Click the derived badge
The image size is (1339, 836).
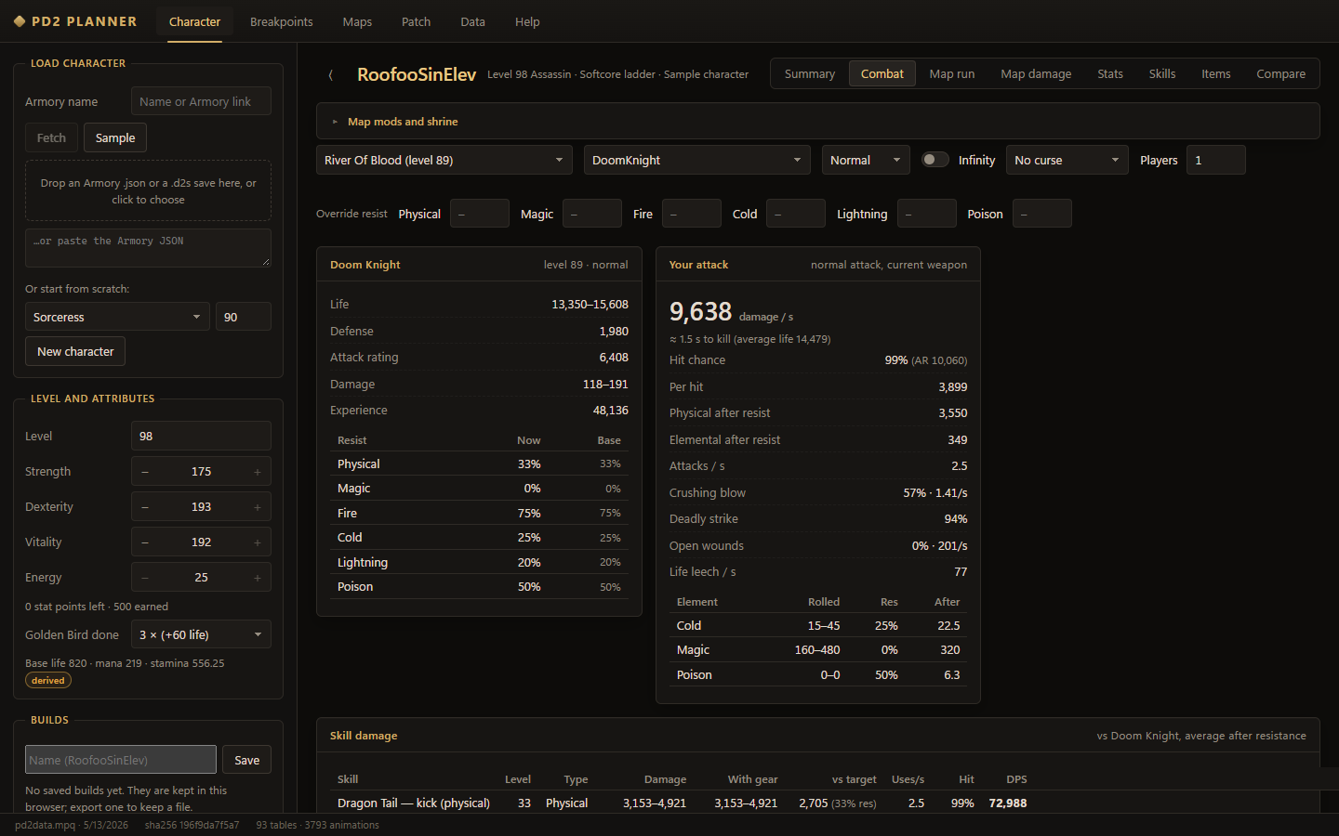click(x=48, y=681)
